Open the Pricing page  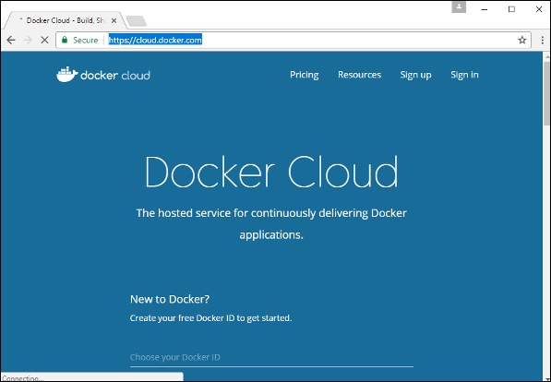(304, 75)
